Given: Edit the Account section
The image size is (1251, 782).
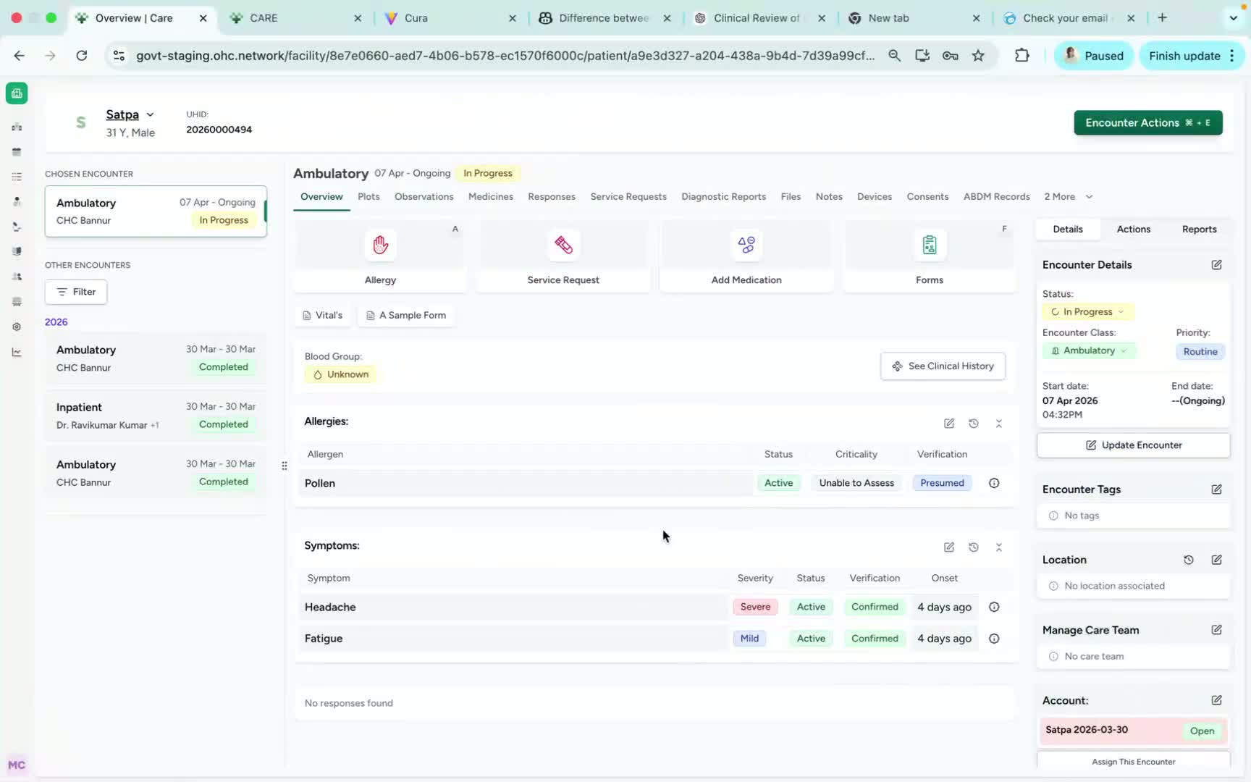Looking at the screenshot, I should pos(1217,700).
